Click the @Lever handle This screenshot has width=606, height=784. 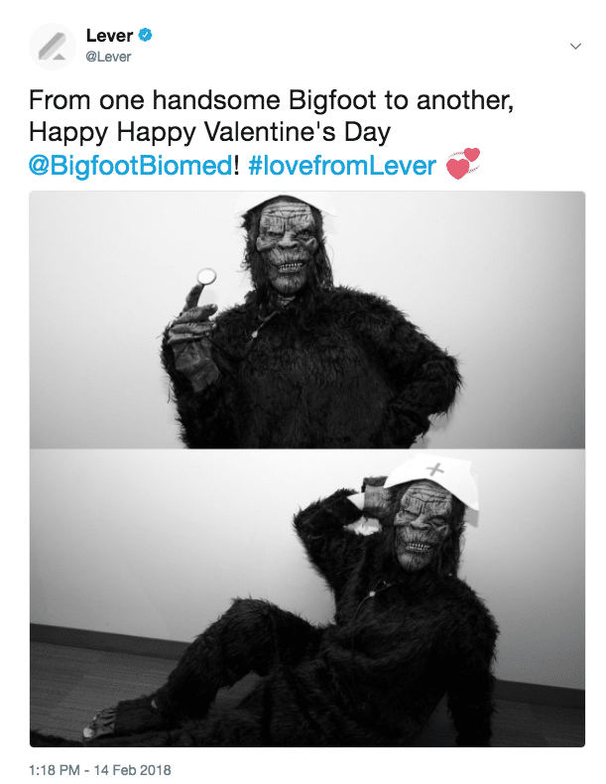[108, 57]
